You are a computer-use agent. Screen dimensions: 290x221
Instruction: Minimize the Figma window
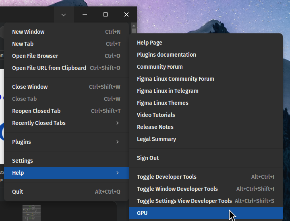pos(85,15)
